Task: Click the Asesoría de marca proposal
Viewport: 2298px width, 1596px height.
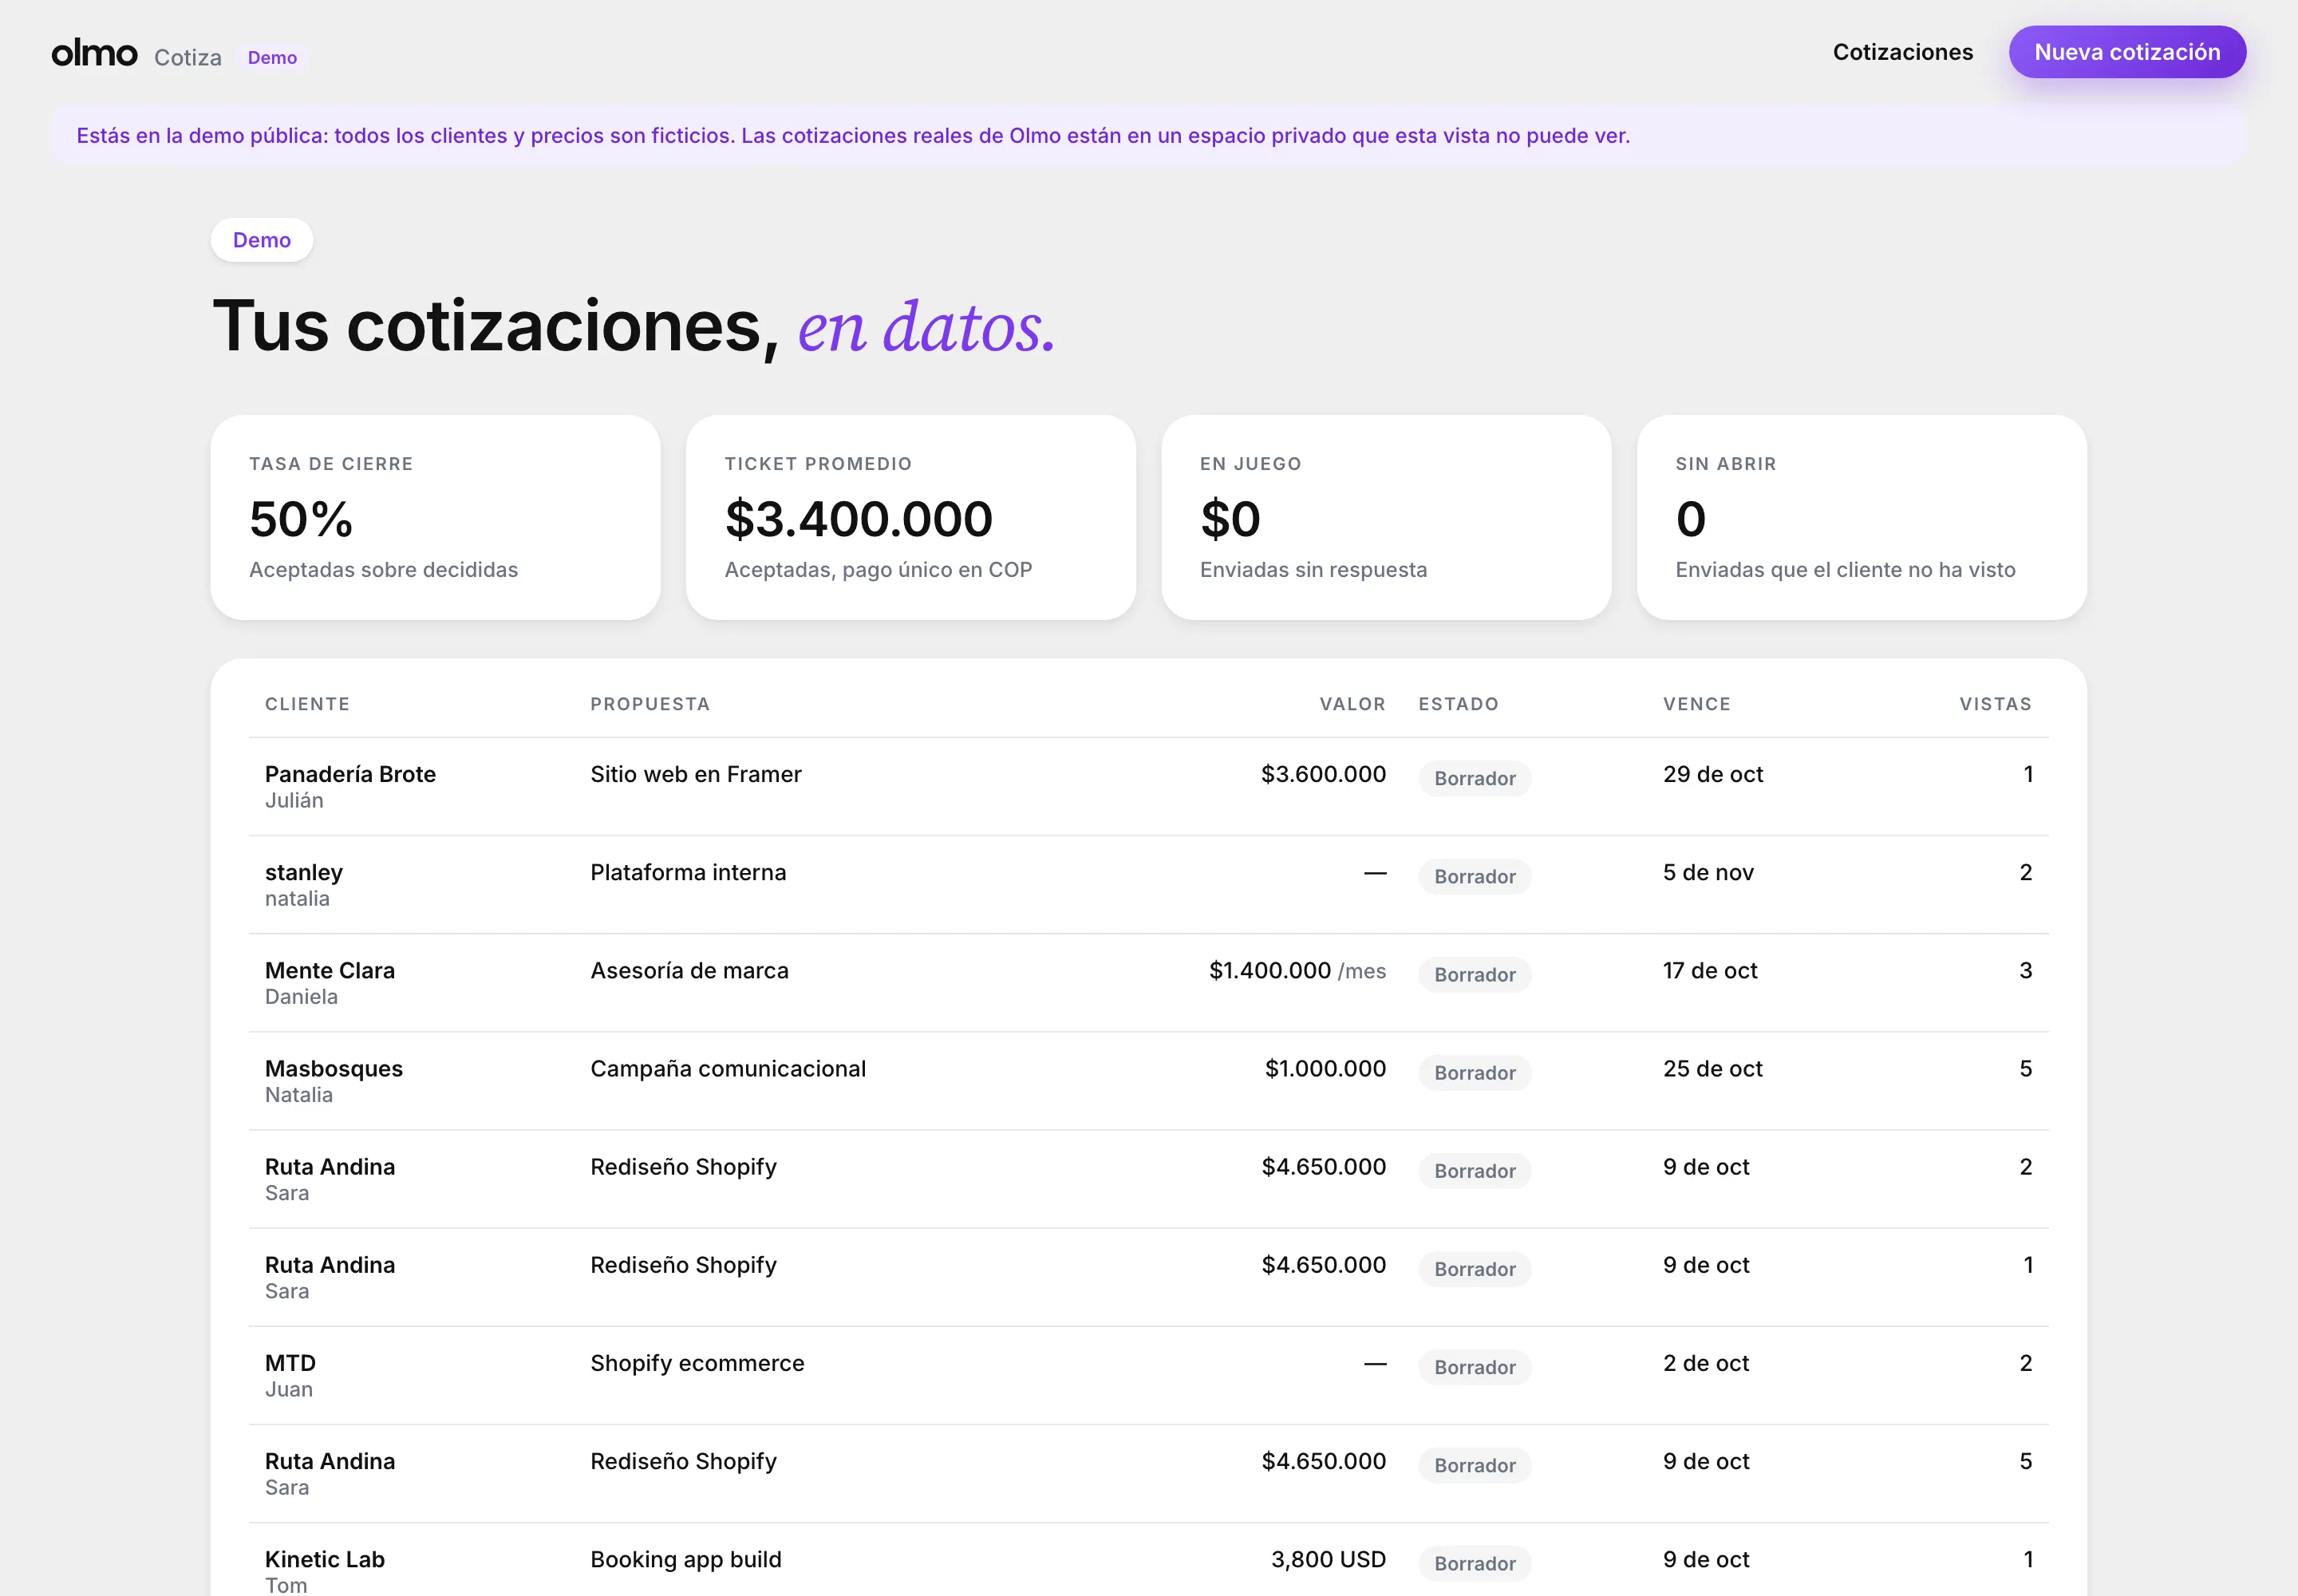Action: 689,970
